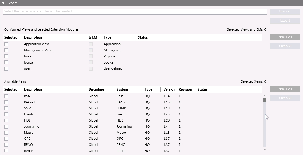The image size is (303, 155).
Task: Click the Is EM column header
Action: tap(93, 38)
